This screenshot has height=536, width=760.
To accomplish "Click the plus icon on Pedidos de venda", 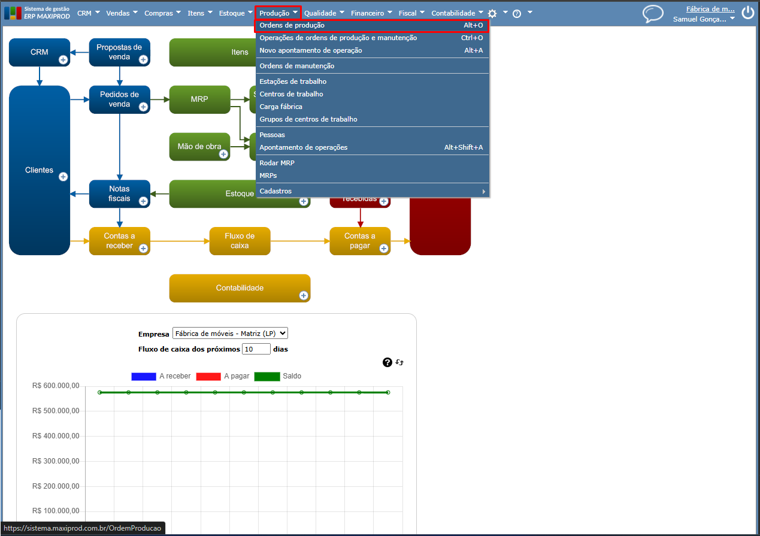I will tap(143, 107).
